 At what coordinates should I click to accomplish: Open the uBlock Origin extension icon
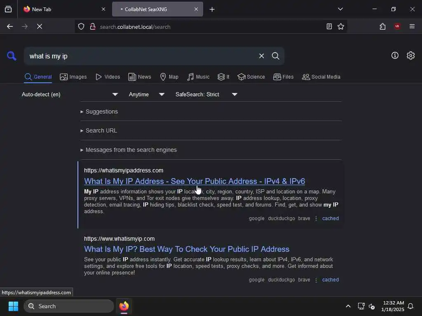(x=397, y=26)
